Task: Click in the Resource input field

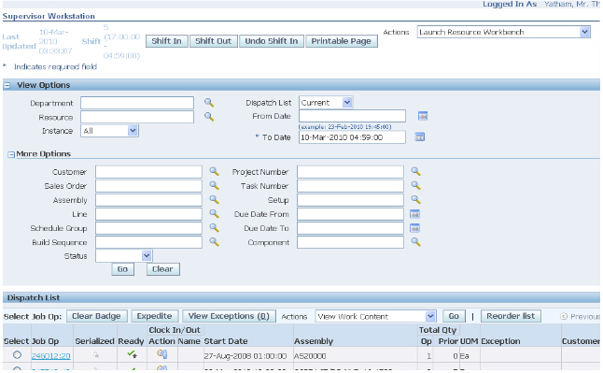Action: point(137,117)
